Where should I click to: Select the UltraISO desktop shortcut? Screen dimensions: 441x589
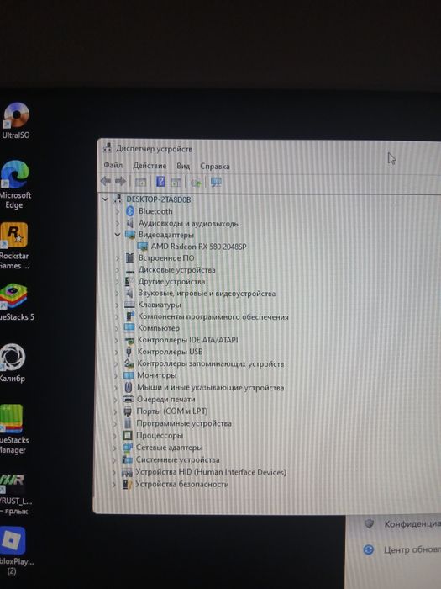15,120
